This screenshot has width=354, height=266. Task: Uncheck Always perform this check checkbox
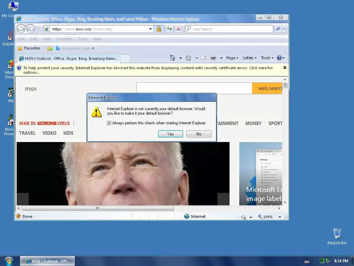point(109,123)
